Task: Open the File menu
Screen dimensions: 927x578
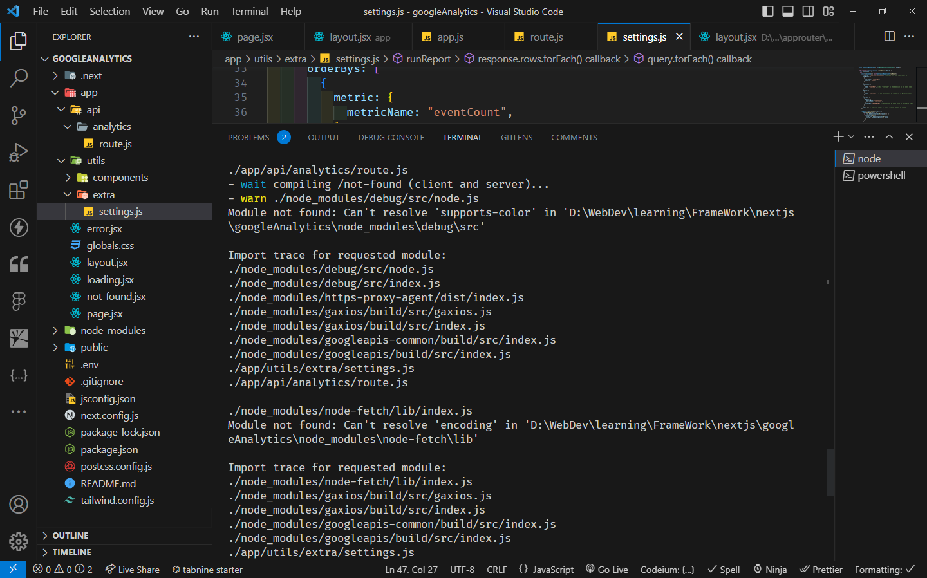Action: click(x=41, y=11)
